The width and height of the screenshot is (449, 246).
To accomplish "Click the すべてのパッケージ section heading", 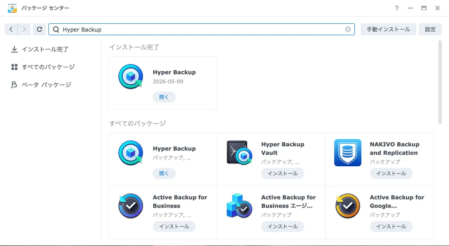I will point(137,123).
